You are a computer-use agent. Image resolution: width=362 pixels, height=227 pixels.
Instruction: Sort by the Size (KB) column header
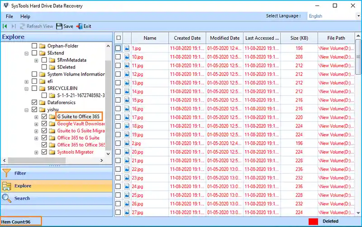click(299, 38)
